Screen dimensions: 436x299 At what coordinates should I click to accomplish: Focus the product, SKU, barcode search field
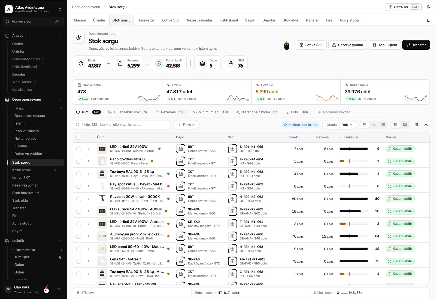coord(122,125)
